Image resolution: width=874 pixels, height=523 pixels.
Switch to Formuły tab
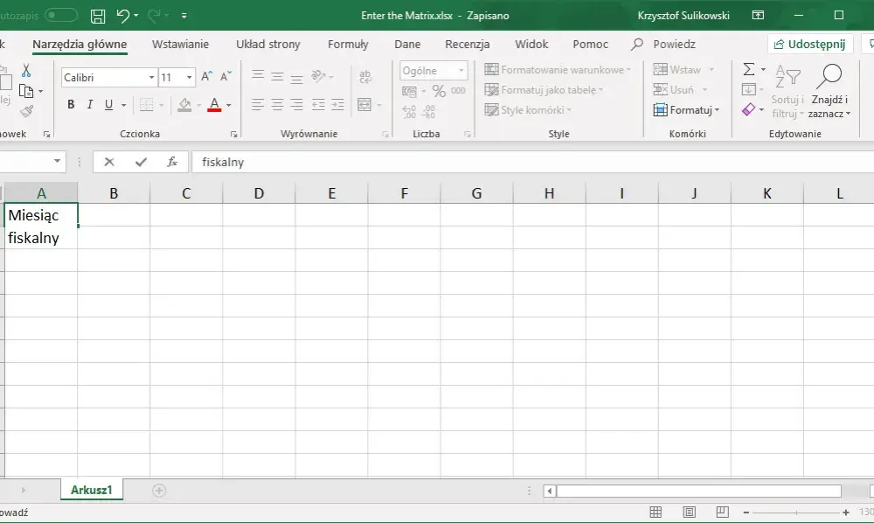click(348, 44)
